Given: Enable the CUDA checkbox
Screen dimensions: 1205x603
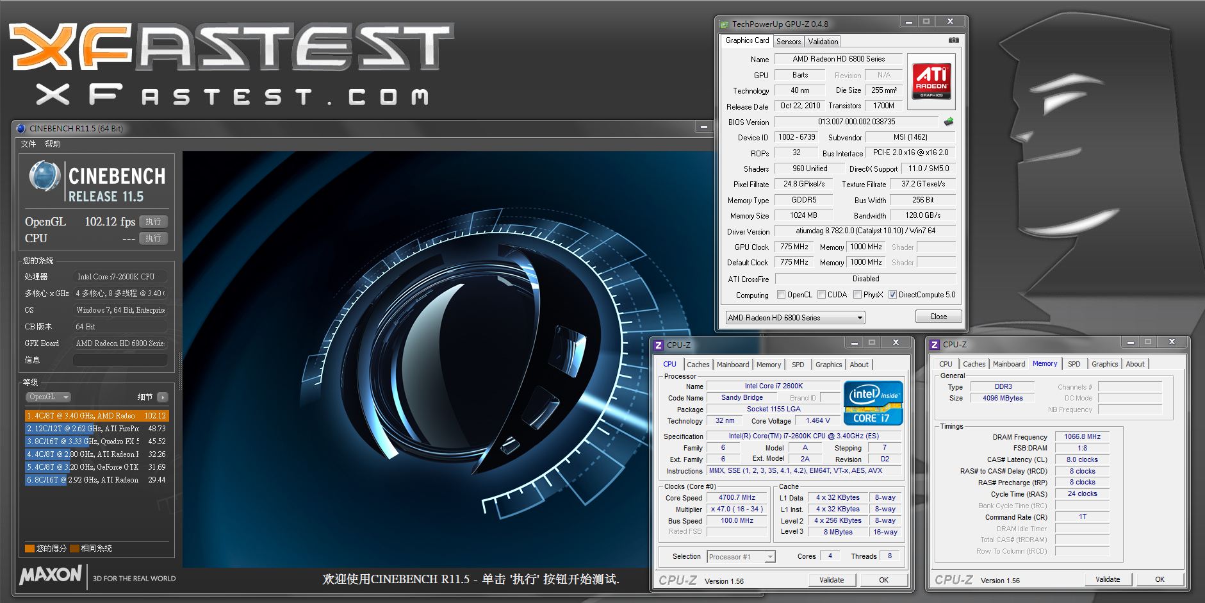Looking at the screenshot, I should [x=821, y=295].
